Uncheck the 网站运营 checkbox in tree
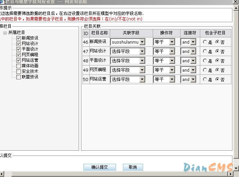 (x=19, y=60)
